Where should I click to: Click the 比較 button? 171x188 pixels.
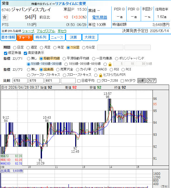tap(142, 81)
